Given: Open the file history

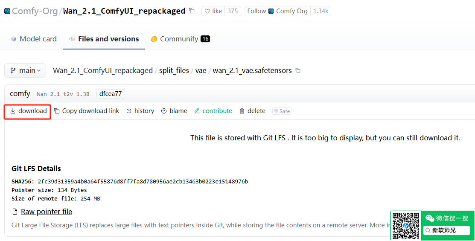Looking at the screenshot, I should pos(140,111).
